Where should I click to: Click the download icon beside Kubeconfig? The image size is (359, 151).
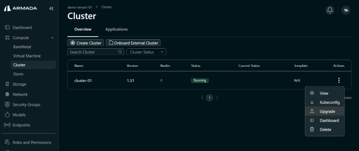point(312,102)
